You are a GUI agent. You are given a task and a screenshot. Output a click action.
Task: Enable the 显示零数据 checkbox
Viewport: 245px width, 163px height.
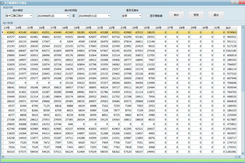(x=148, y=16)
